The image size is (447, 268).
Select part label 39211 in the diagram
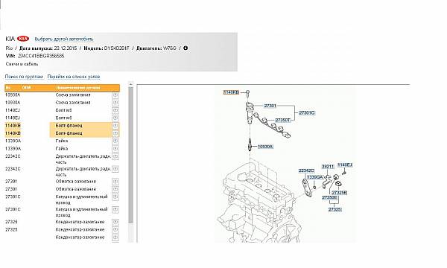click(328, 167)
